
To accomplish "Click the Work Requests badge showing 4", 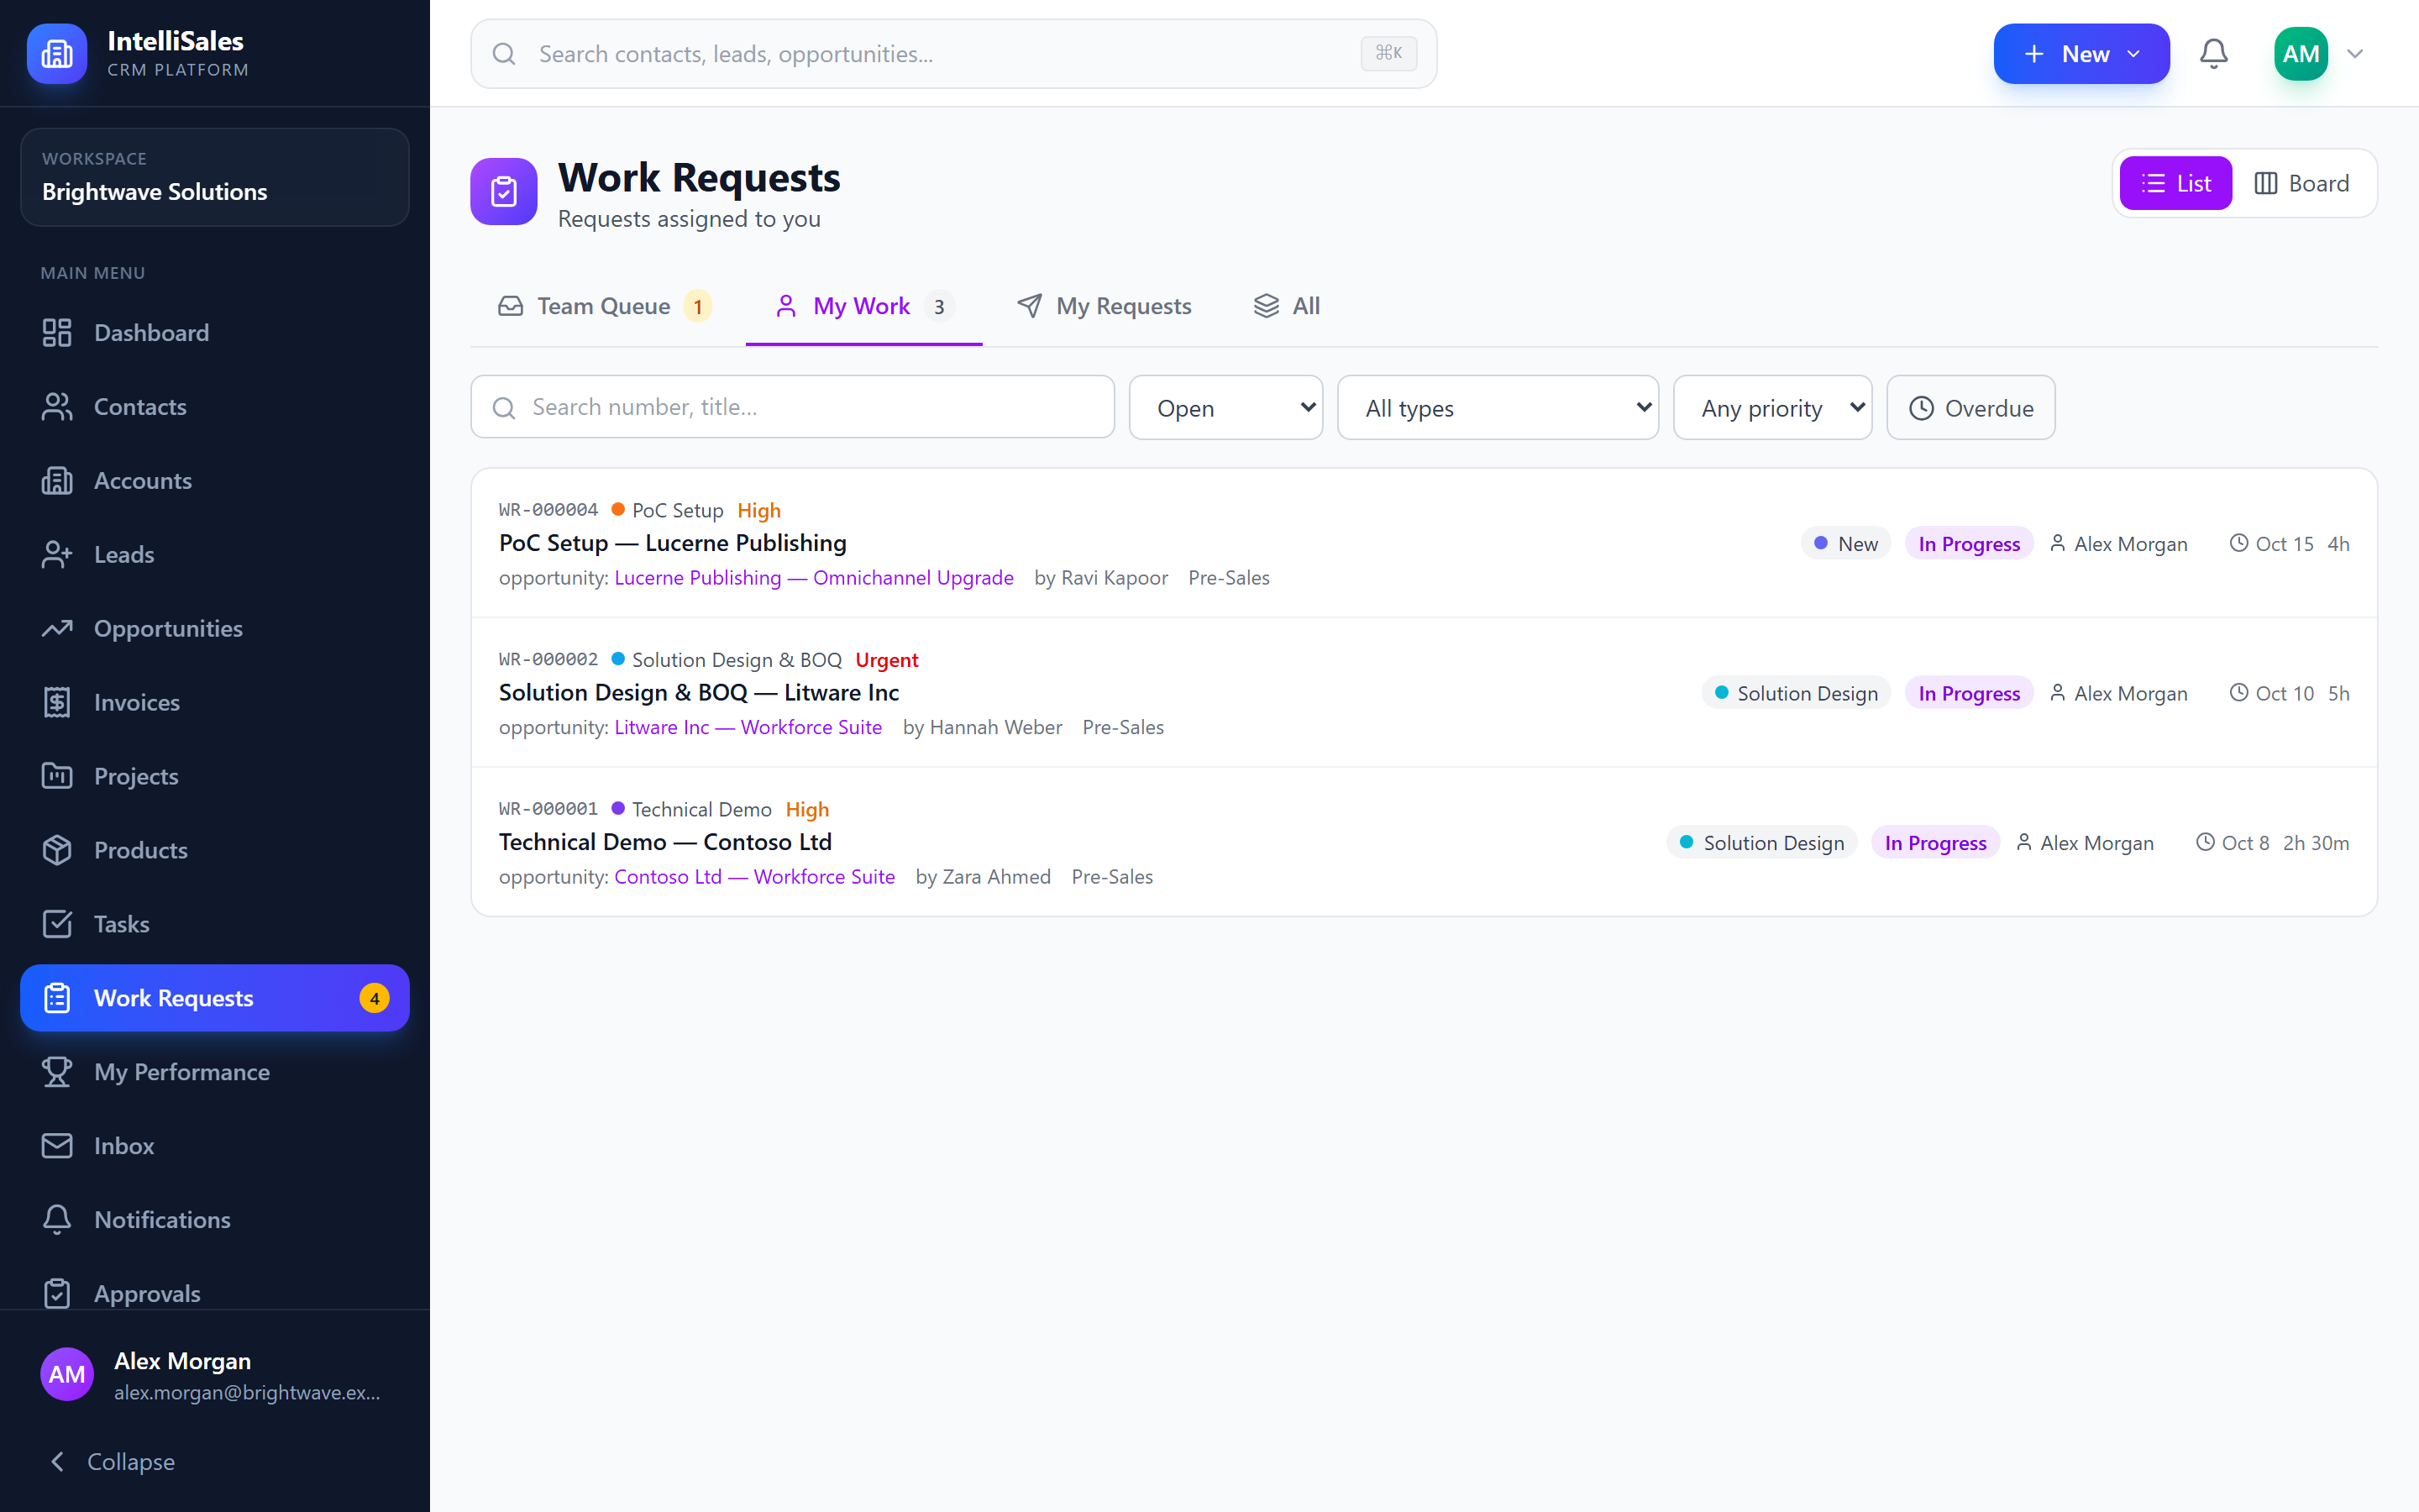I will (x=374, y=998).
